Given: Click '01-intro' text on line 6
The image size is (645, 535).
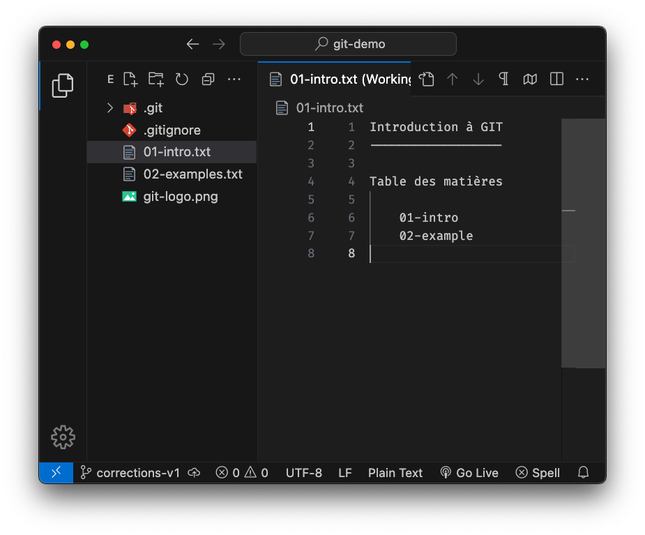Looking at the screenshot, I should 429,218.
